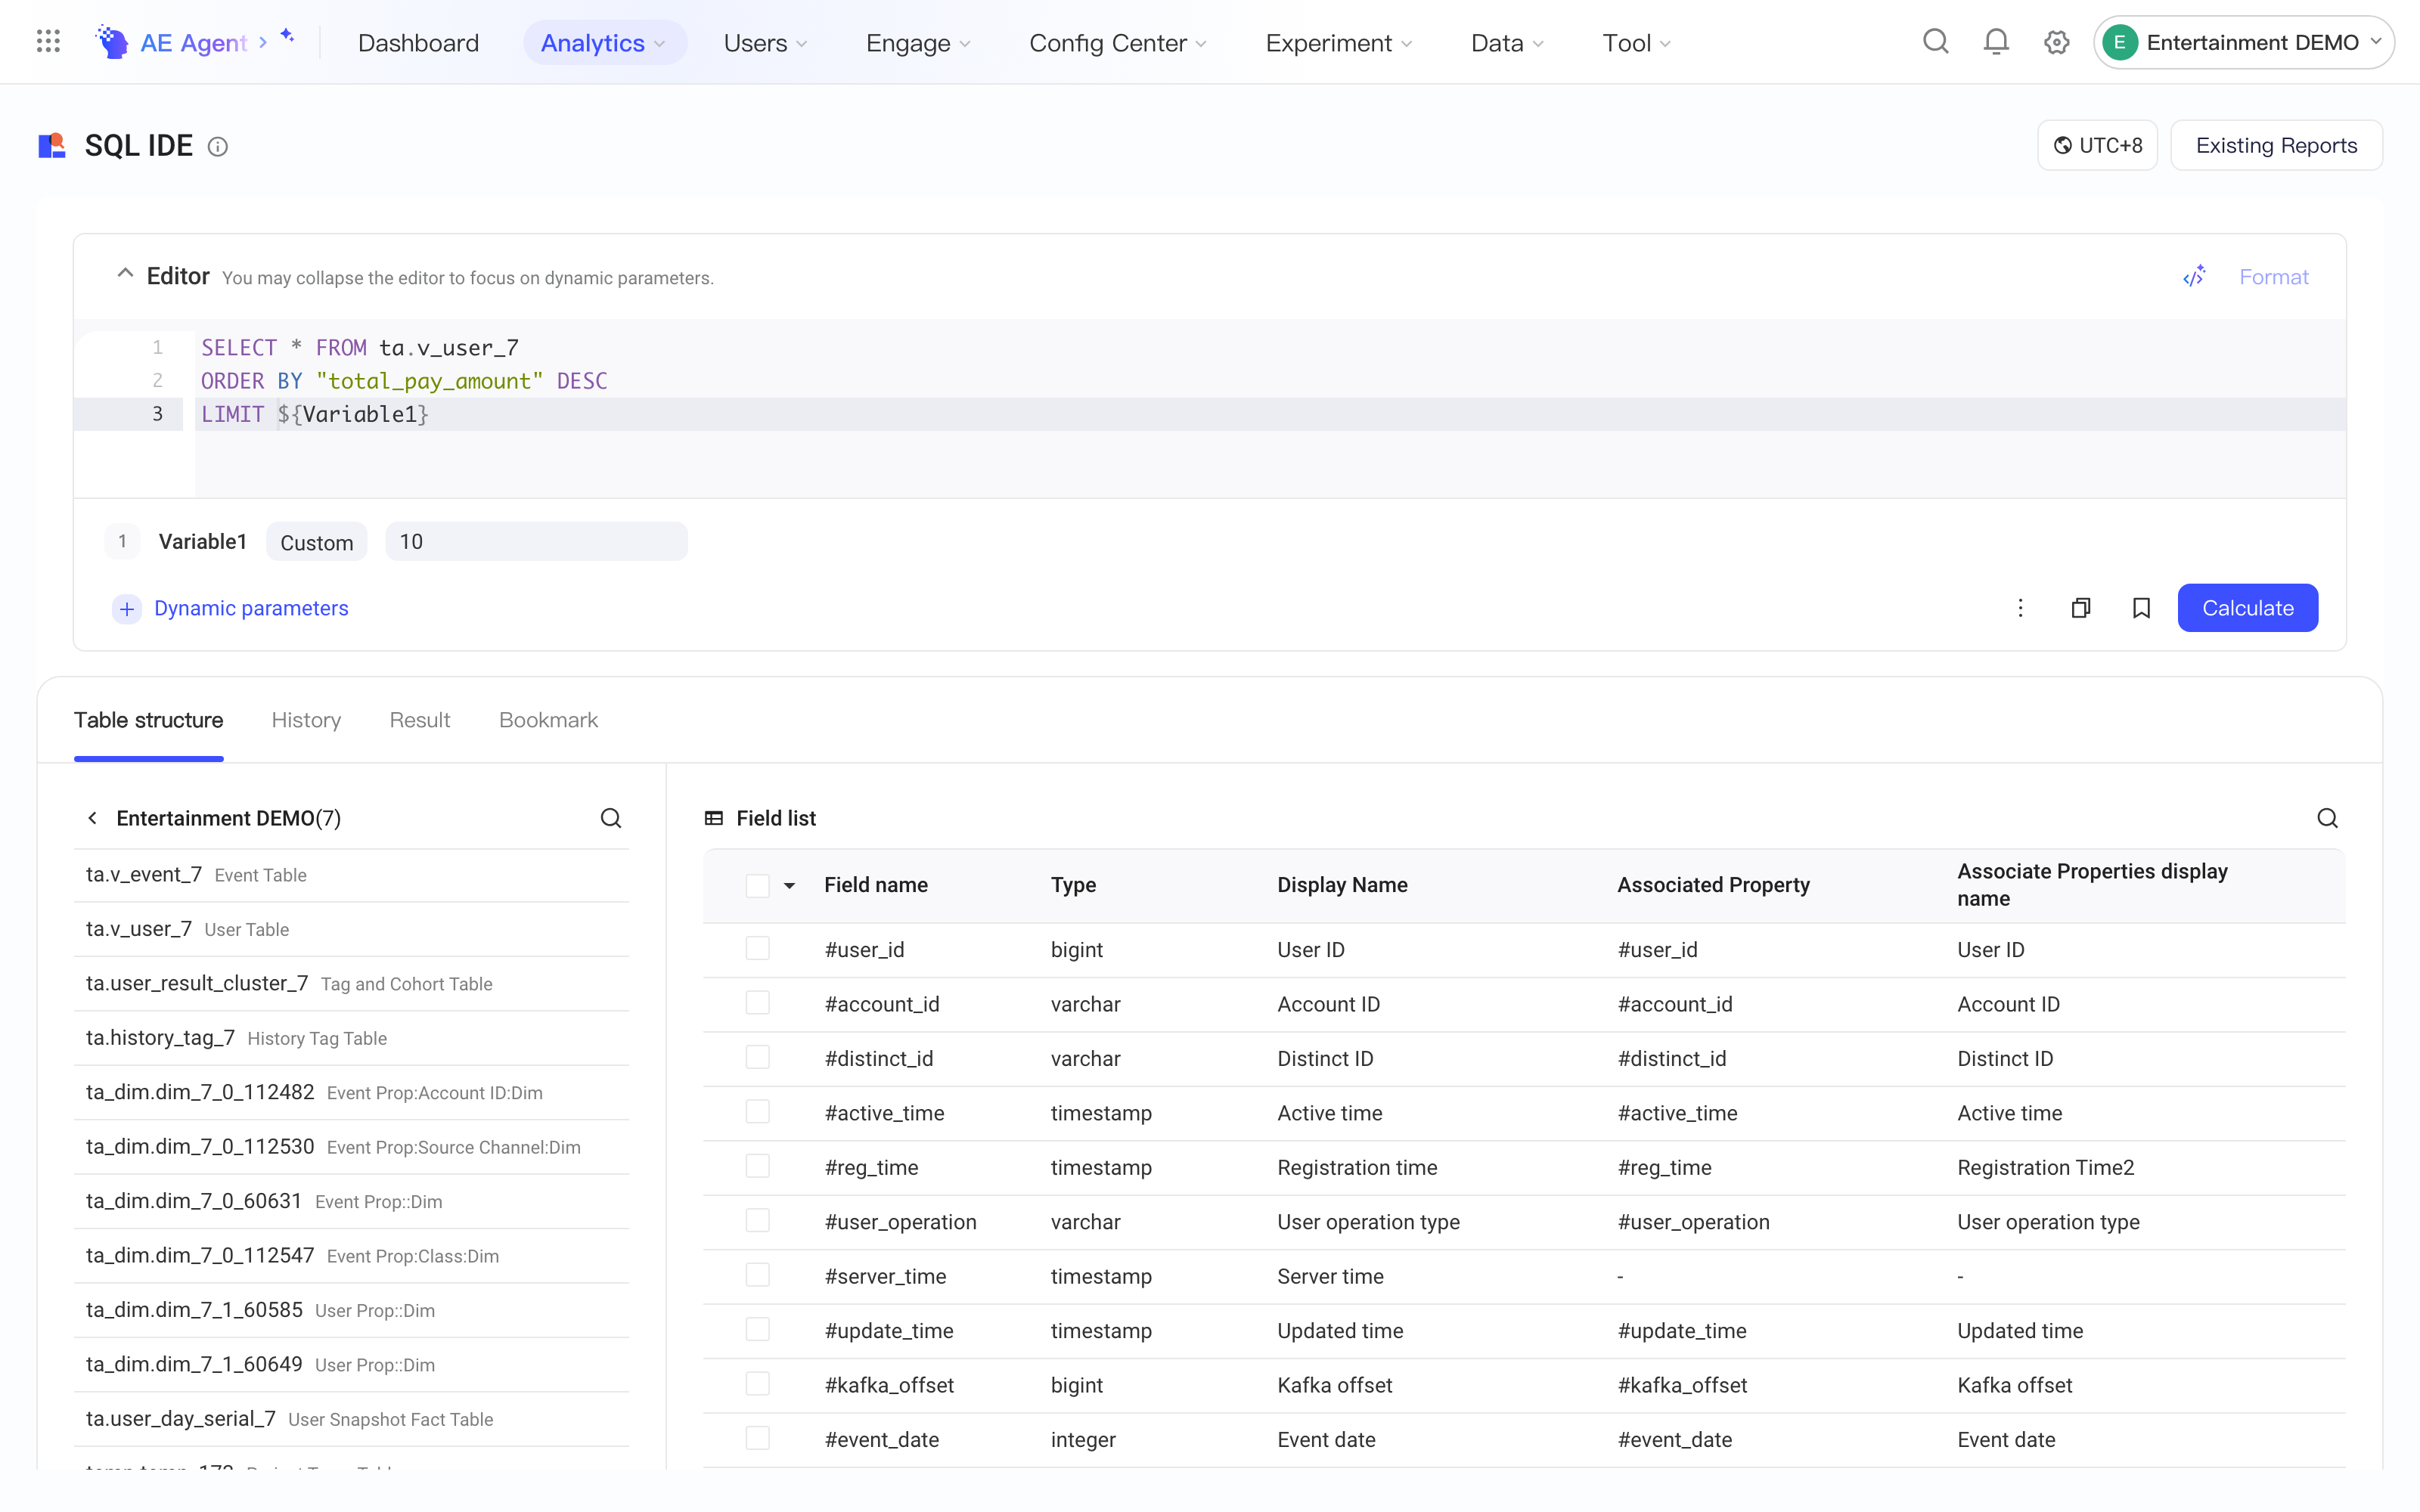Click the global search magnifier icon

click(x=1936, y=42)
